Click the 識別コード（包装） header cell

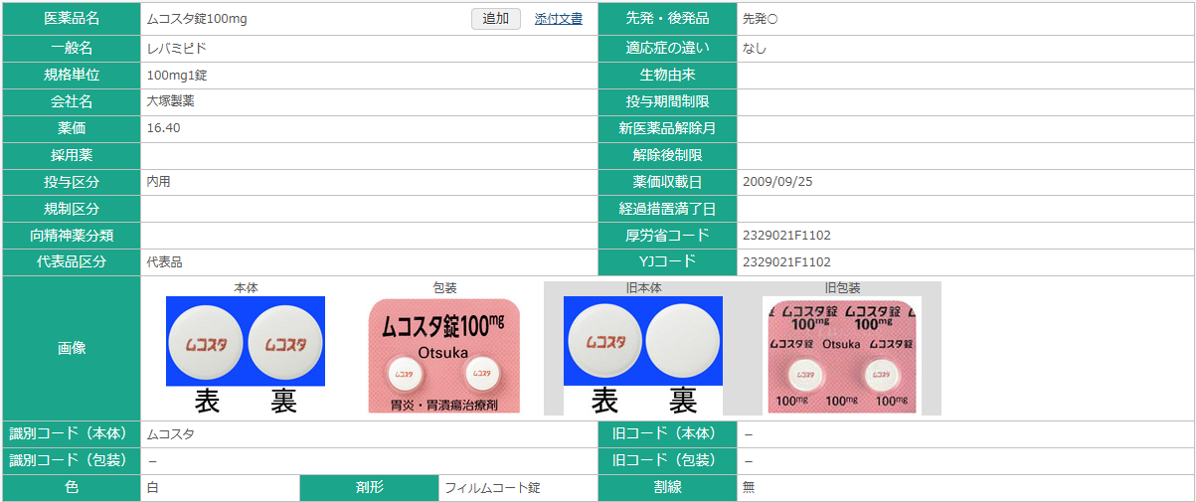72,461
